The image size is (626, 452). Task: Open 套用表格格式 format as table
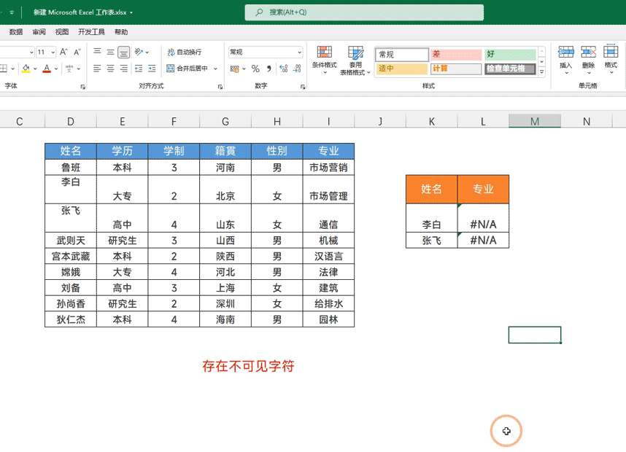pos(355,61)
